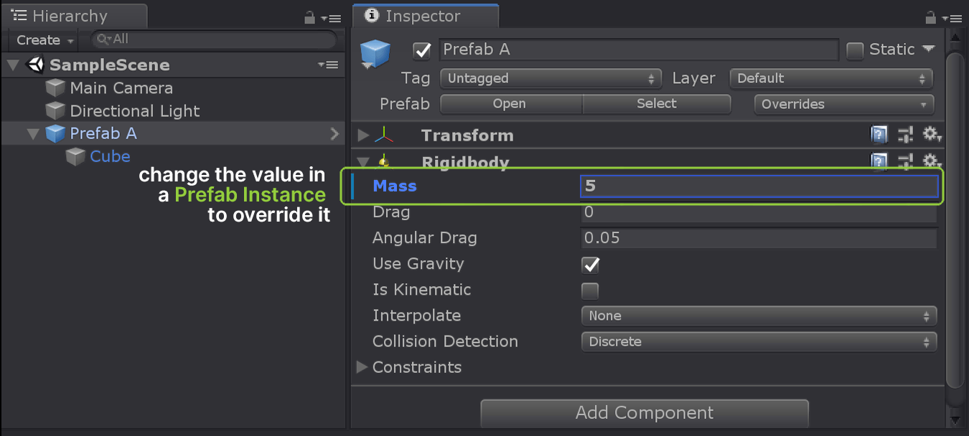Click the Mass value input field

[x=759, y=186]
